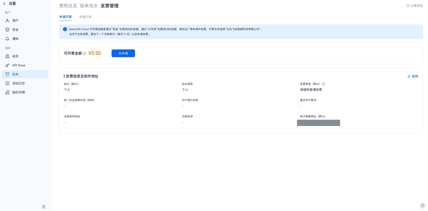This screenshot has width=428, height=211.
Task: Select the 发票管理 tab
Action: click(x=109, y=6)
